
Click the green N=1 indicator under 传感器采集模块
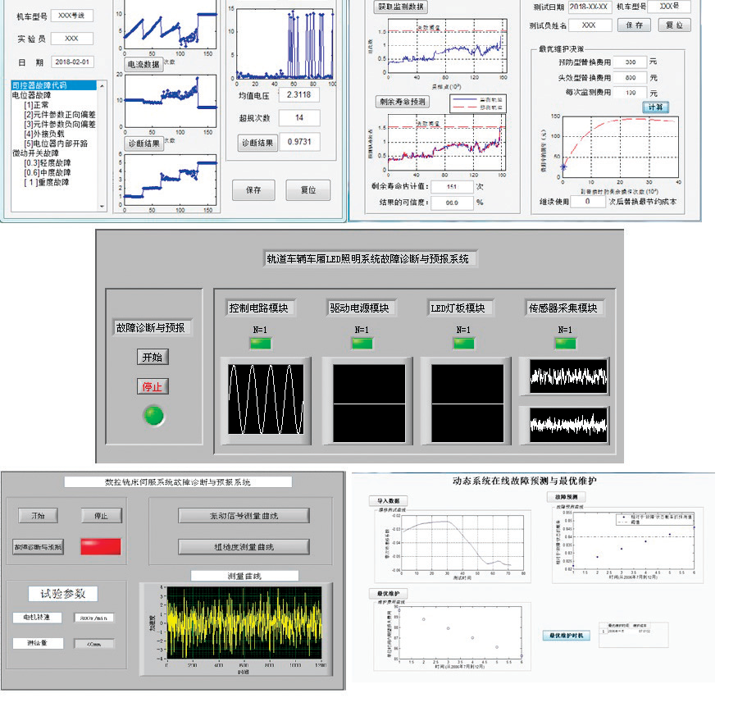[564, 343]
